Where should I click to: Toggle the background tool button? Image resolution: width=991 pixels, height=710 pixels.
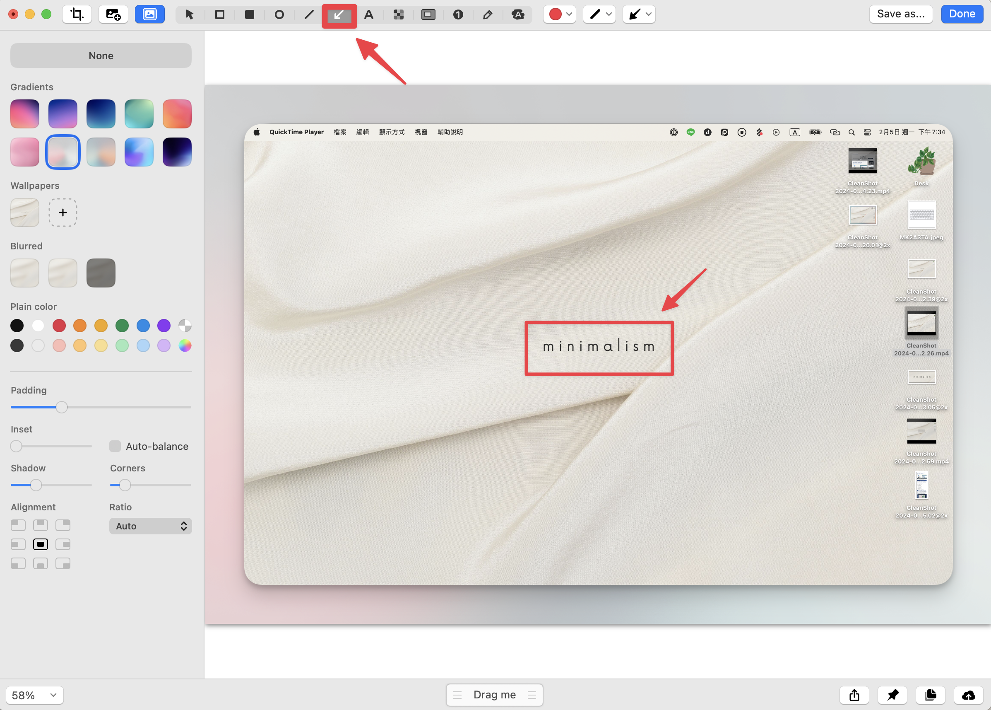point(149,14)
